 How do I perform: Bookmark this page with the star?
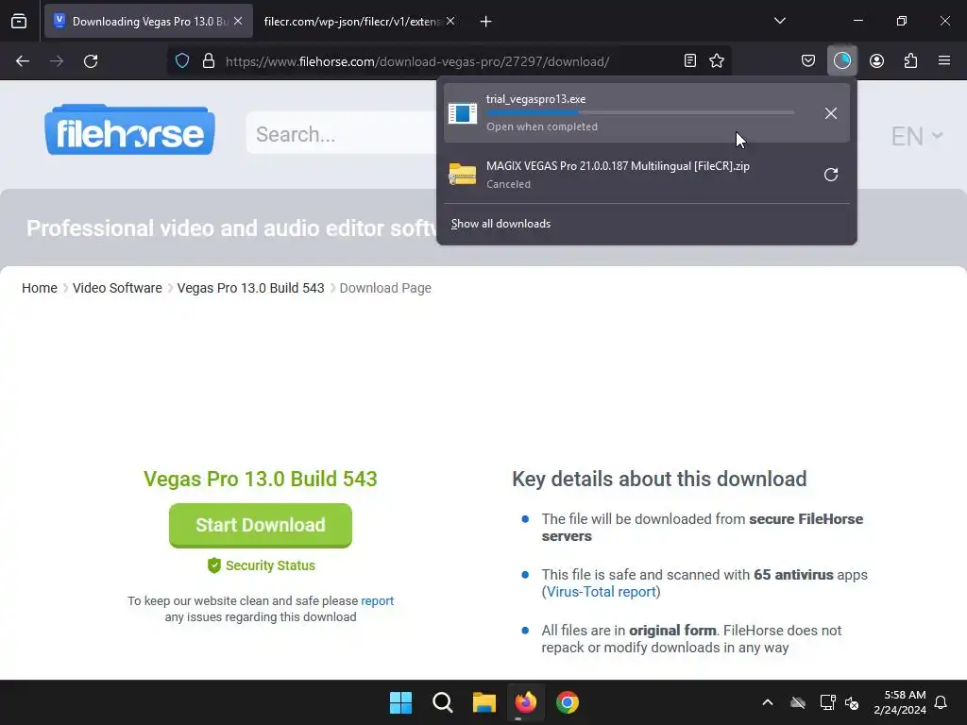pos(717,60)
